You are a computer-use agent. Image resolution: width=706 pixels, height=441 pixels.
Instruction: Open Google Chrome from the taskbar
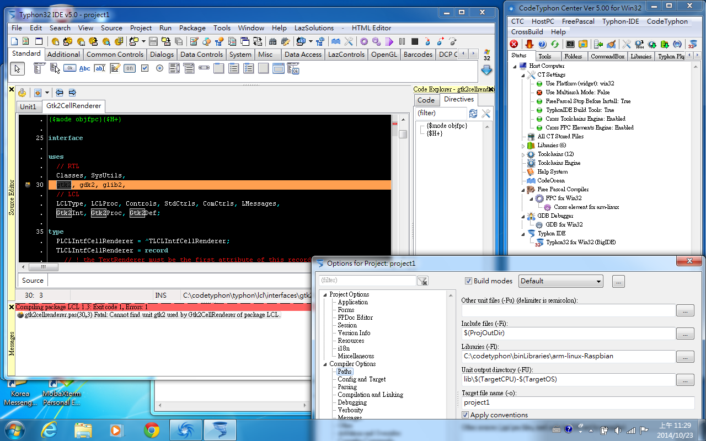(x=152, y=429)
